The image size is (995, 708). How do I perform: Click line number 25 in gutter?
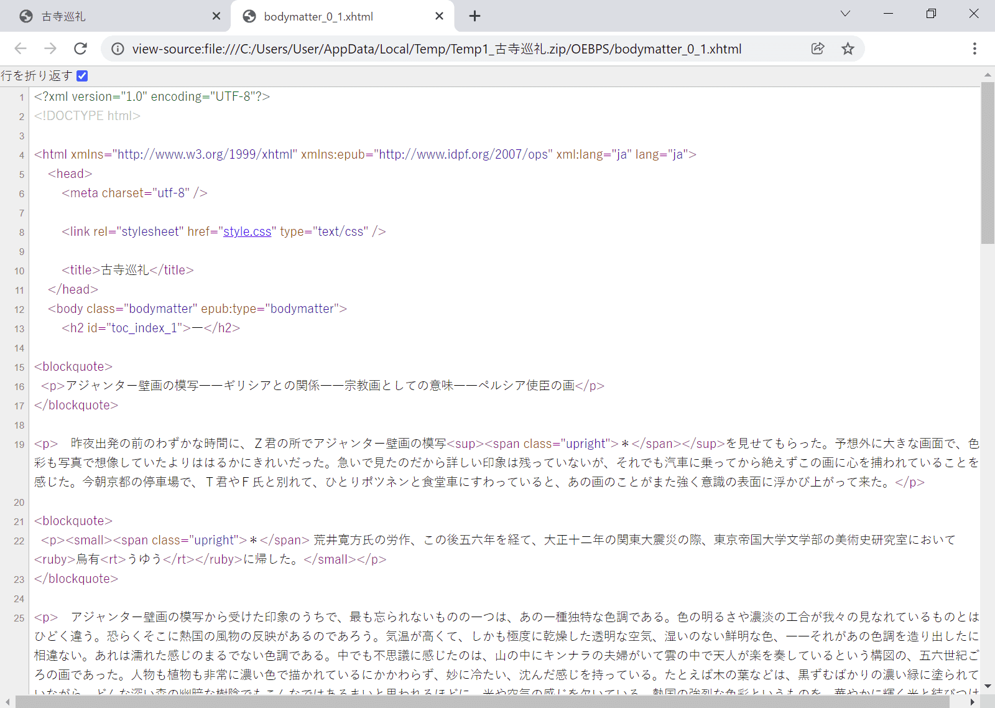pyautogui.click(x=19, y=618)
